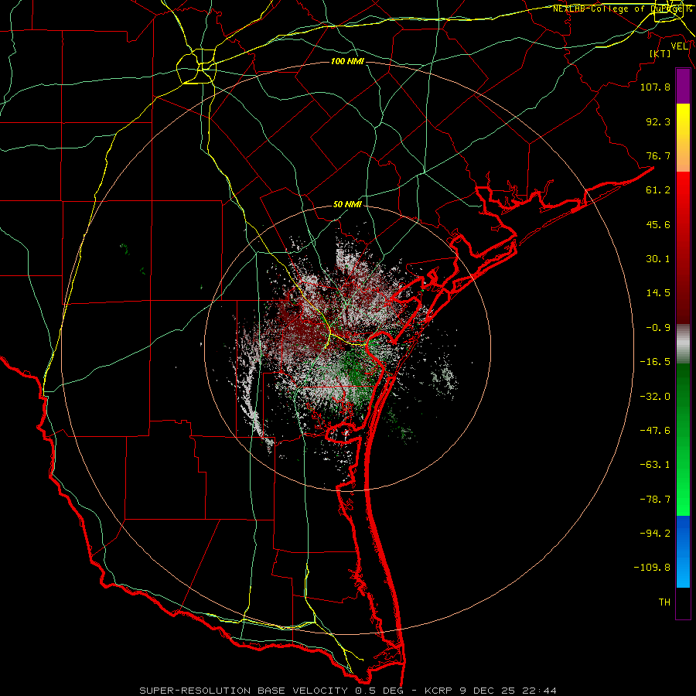Click the VEL legend title
Image resolution: width=696 pixels, height=696 pixels.
(x=679, y=46)
